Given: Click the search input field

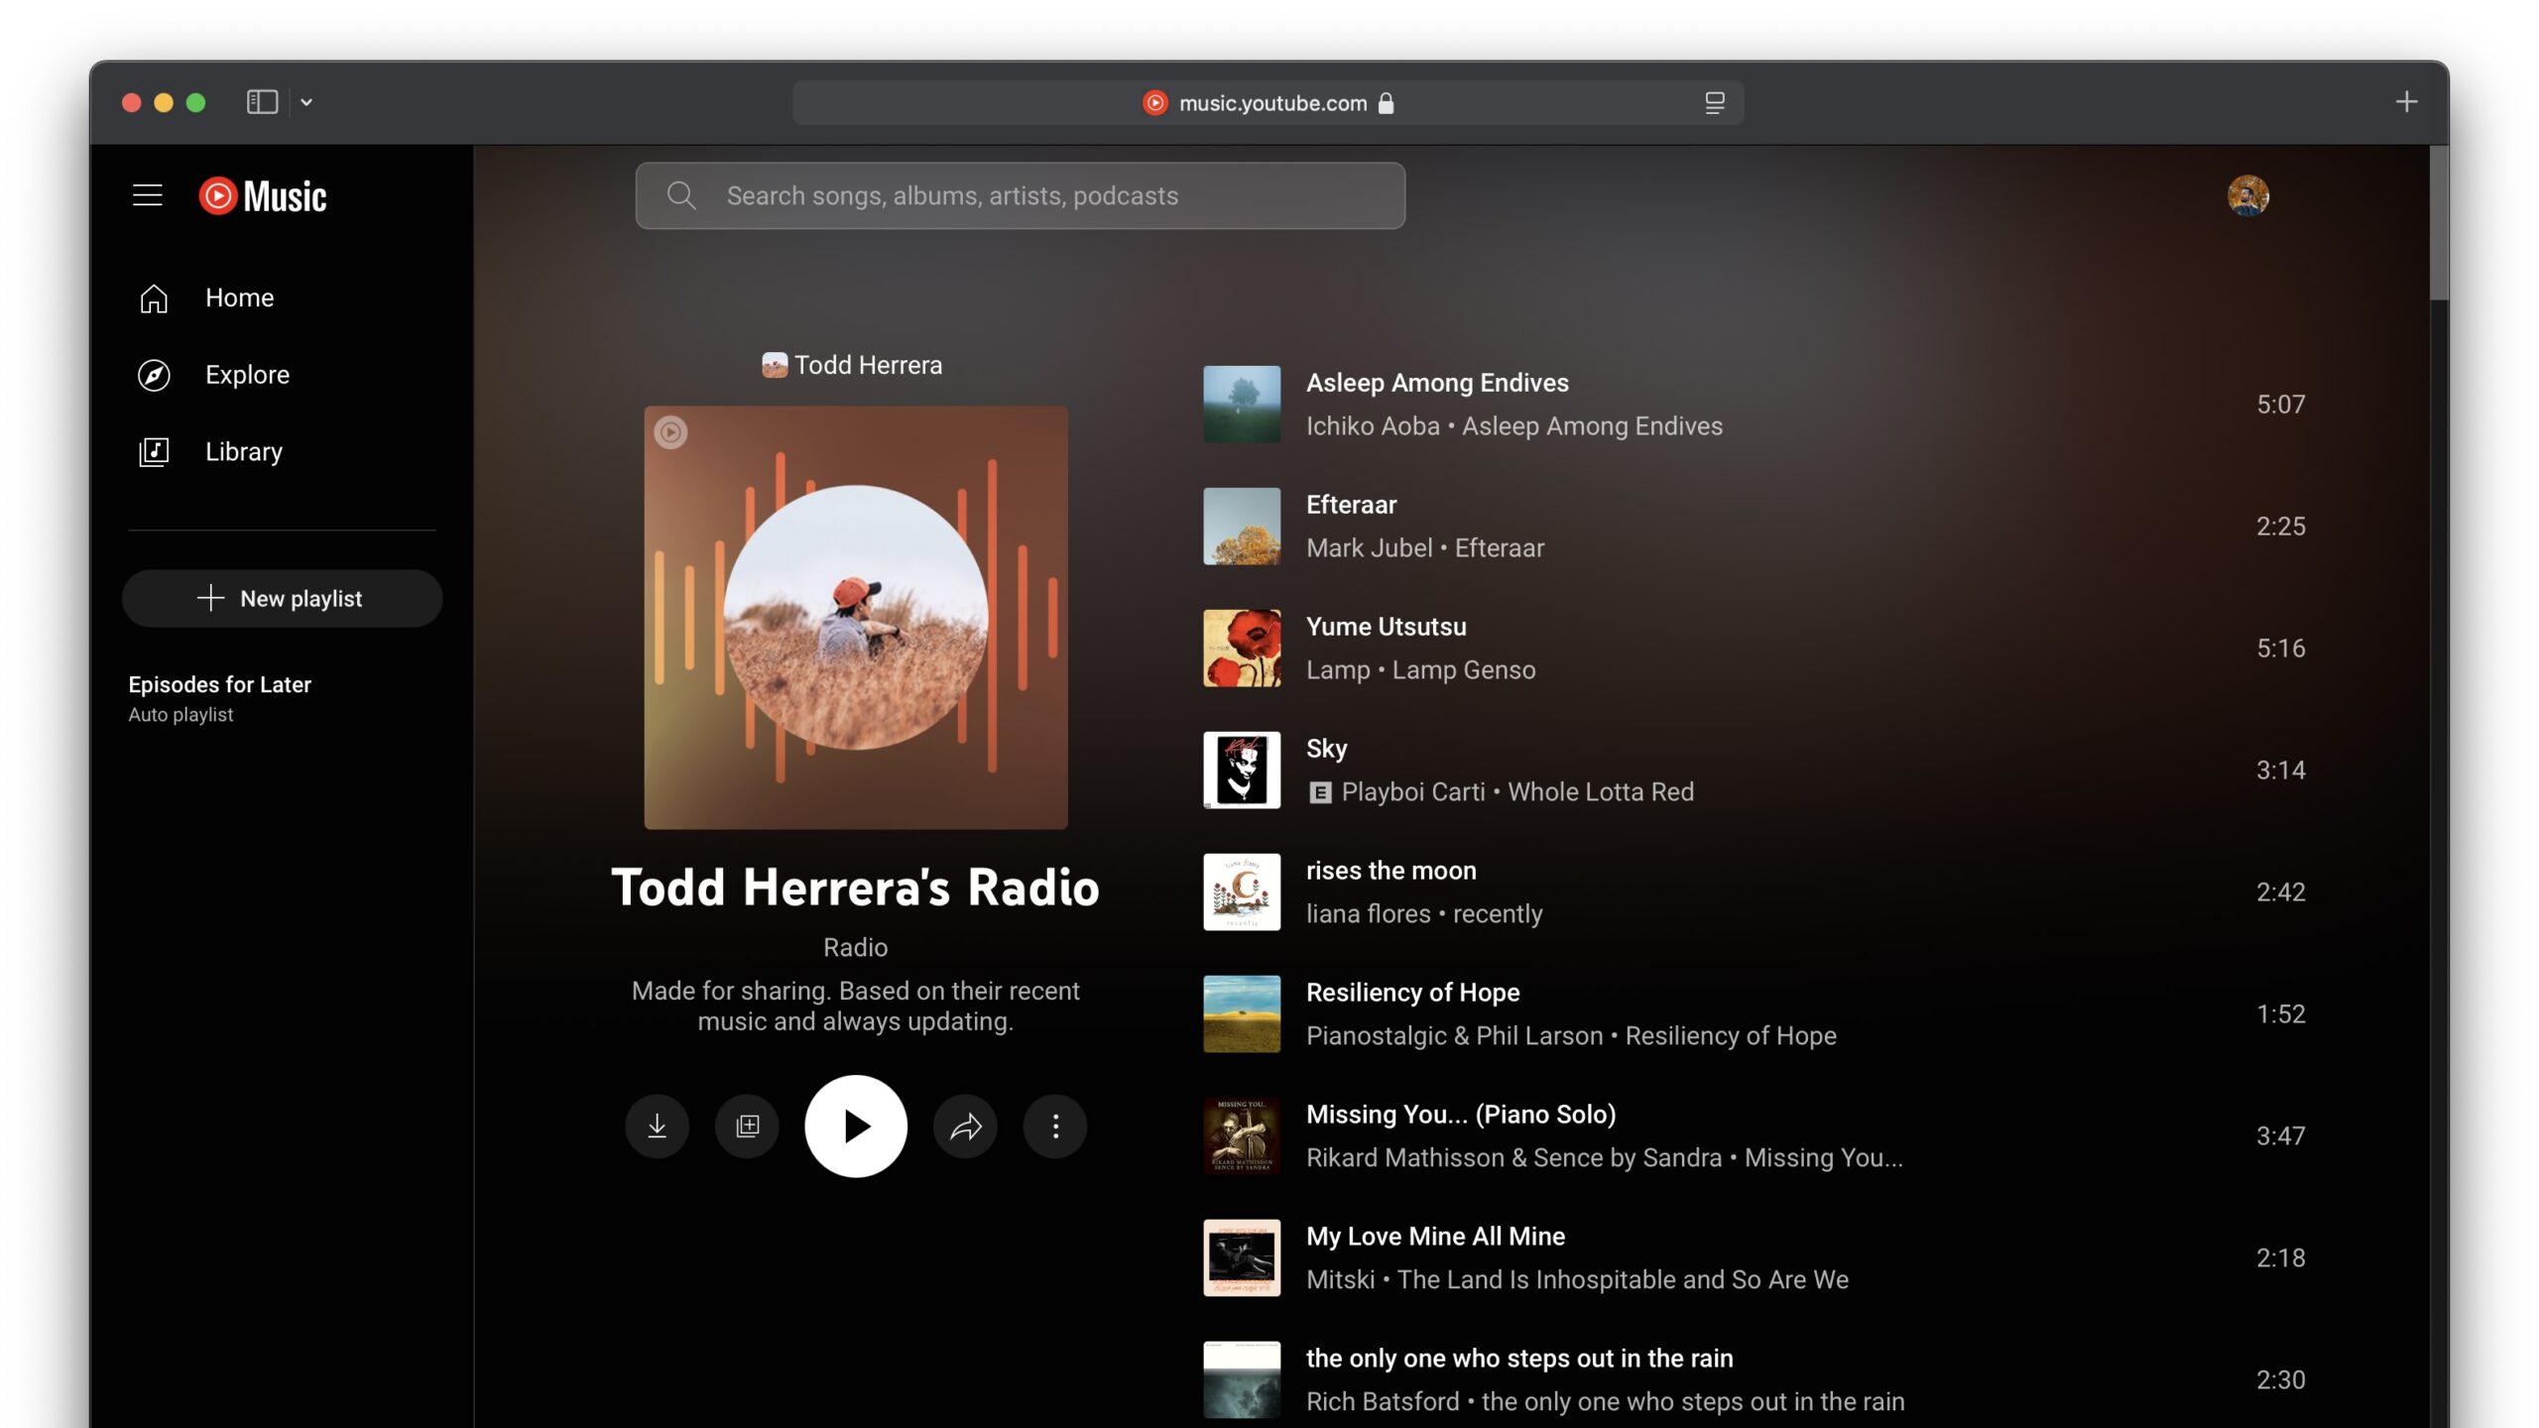Looking at the screenshot, I should click(x=1021, y=195).
